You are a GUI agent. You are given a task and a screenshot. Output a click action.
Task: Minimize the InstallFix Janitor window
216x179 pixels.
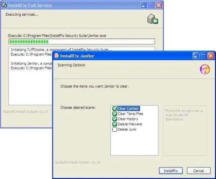196,56
